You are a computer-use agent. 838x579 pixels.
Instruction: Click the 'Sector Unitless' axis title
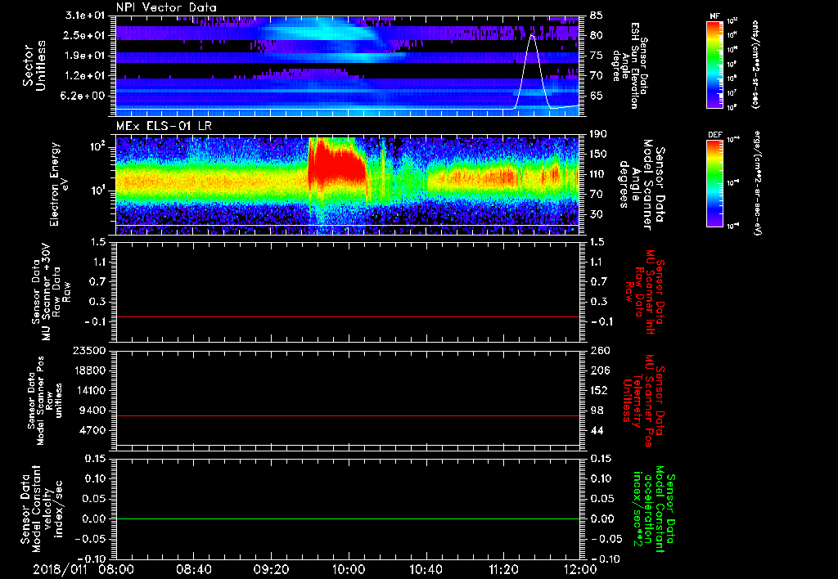tap(34, 65)
